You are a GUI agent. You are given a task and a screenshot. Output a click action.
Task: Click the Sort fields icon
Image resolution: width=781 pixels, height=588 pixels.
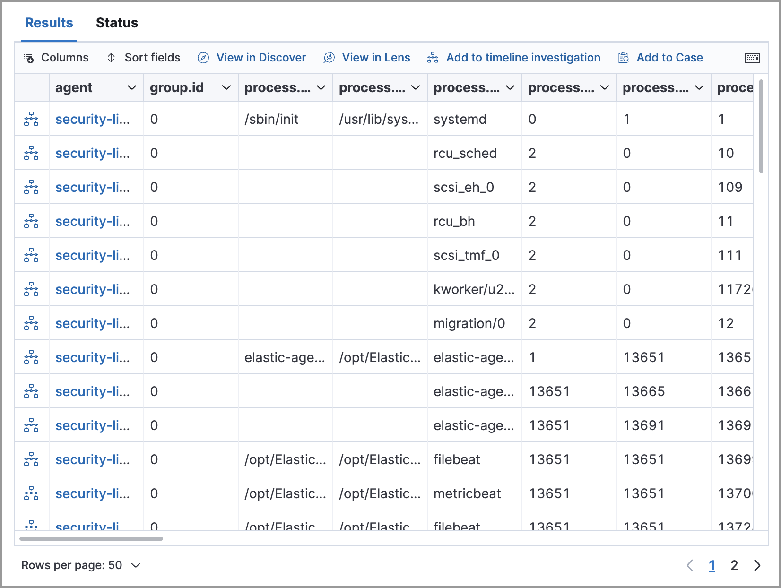(x=112, y=57)
